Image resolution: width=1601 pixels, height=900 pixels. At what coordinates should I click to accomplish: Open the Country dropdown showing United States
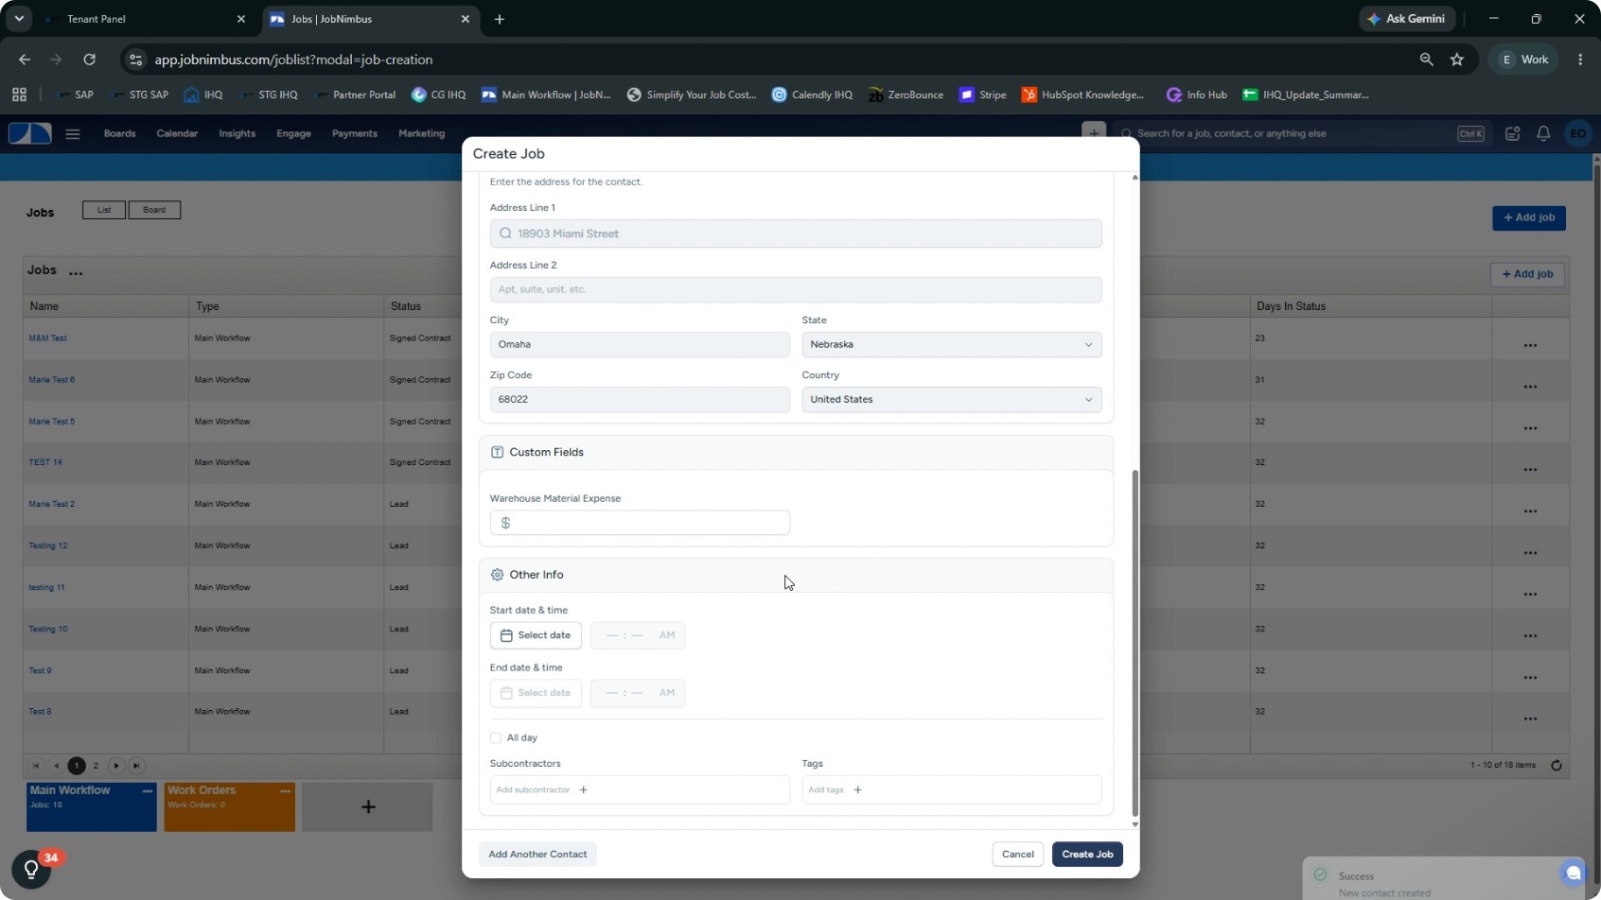(952, 400)
